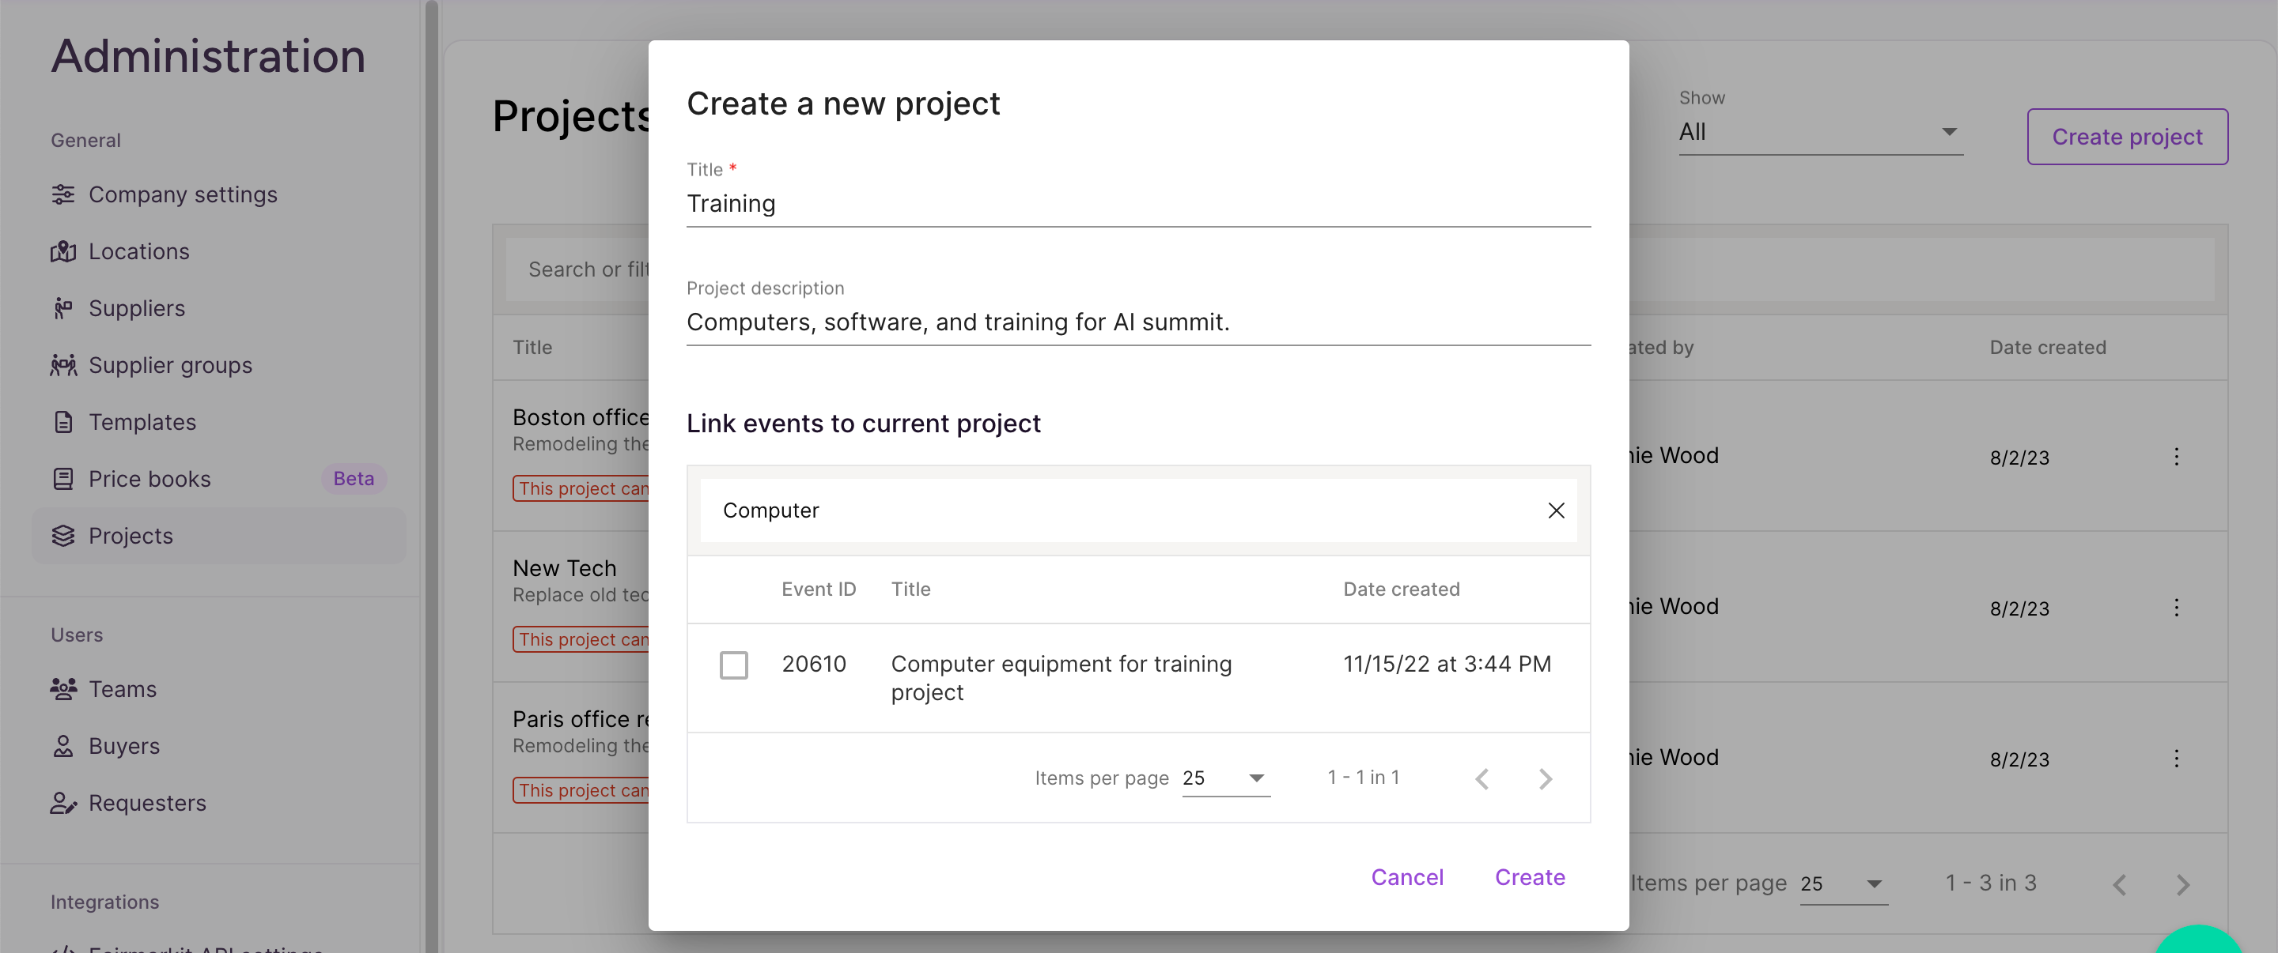The height and width of the screenshot is (953, 2278).
Task: Click the projects table Date created header
Action: (2047, 347)
